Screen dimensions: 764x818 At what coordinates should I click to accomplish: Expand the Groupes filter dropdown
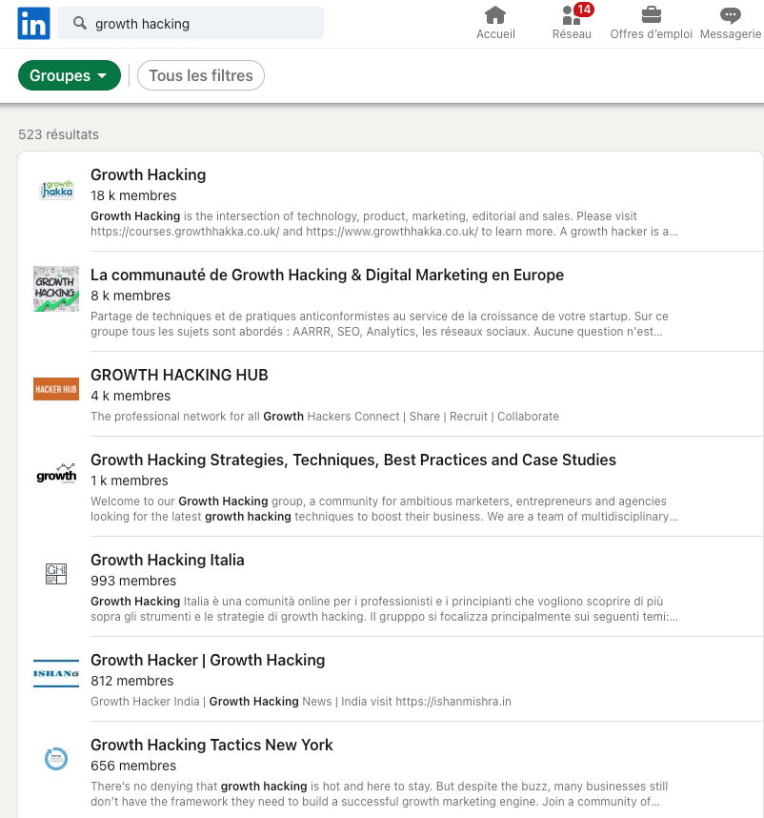pyautogui.click(x=70, y=75)
